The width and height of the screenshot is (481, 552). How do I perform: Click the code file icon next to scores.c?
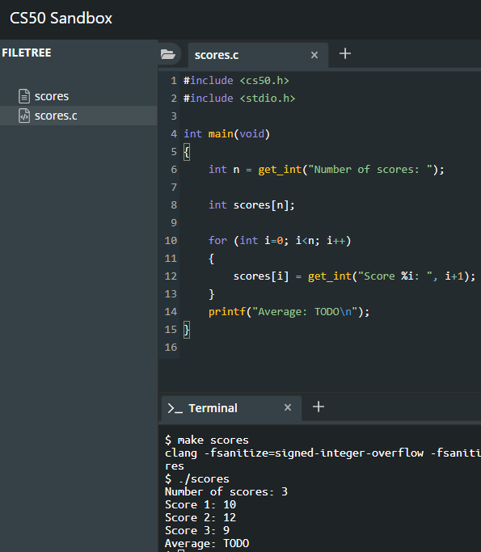coord(24,116)
